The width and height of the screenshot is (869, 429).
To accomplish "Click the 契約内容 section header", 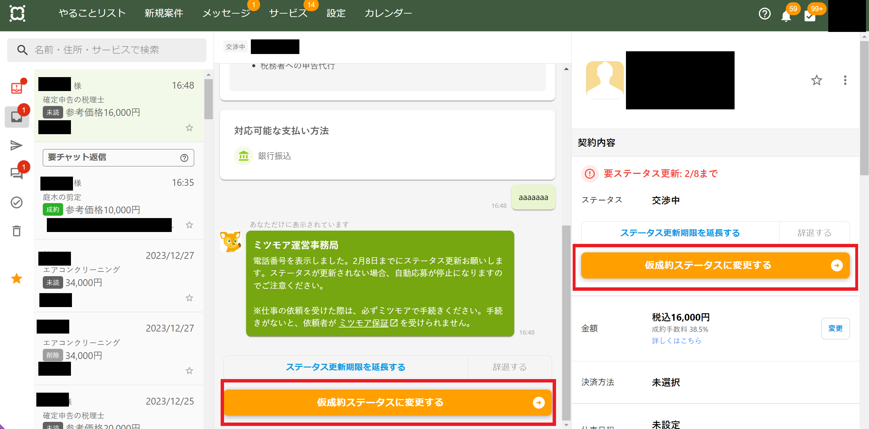I will click(x=716, y=143).
